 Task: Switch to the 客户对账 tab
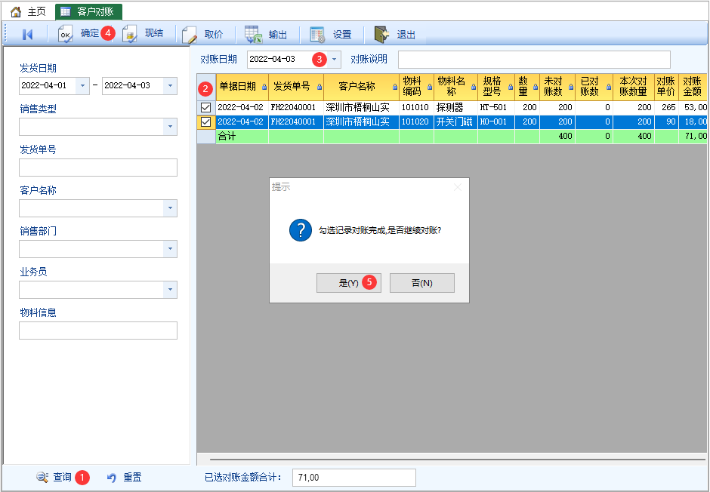pos(88,12)
